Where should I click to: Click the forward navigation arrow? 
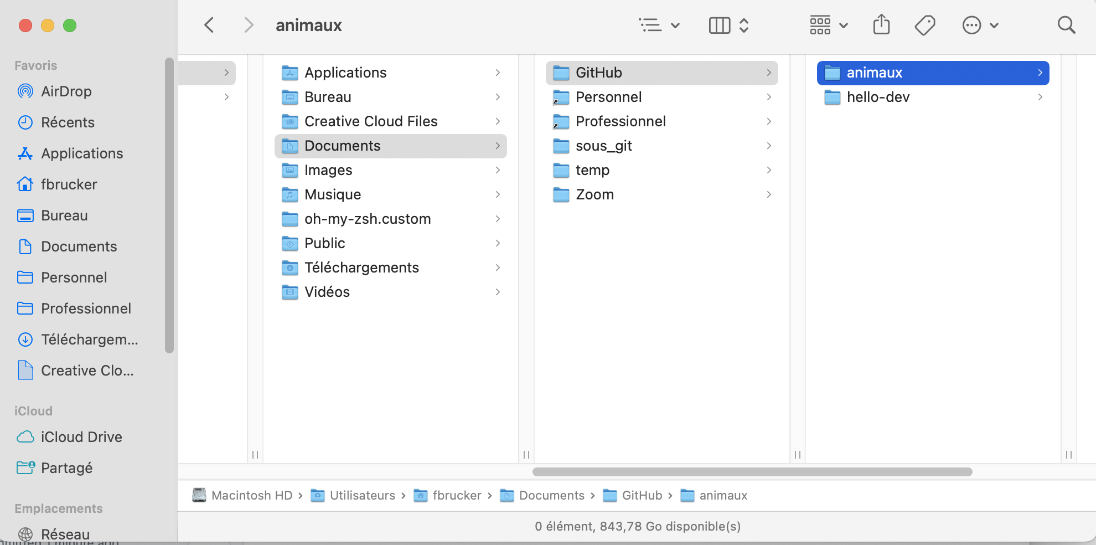tap(249, 25)
